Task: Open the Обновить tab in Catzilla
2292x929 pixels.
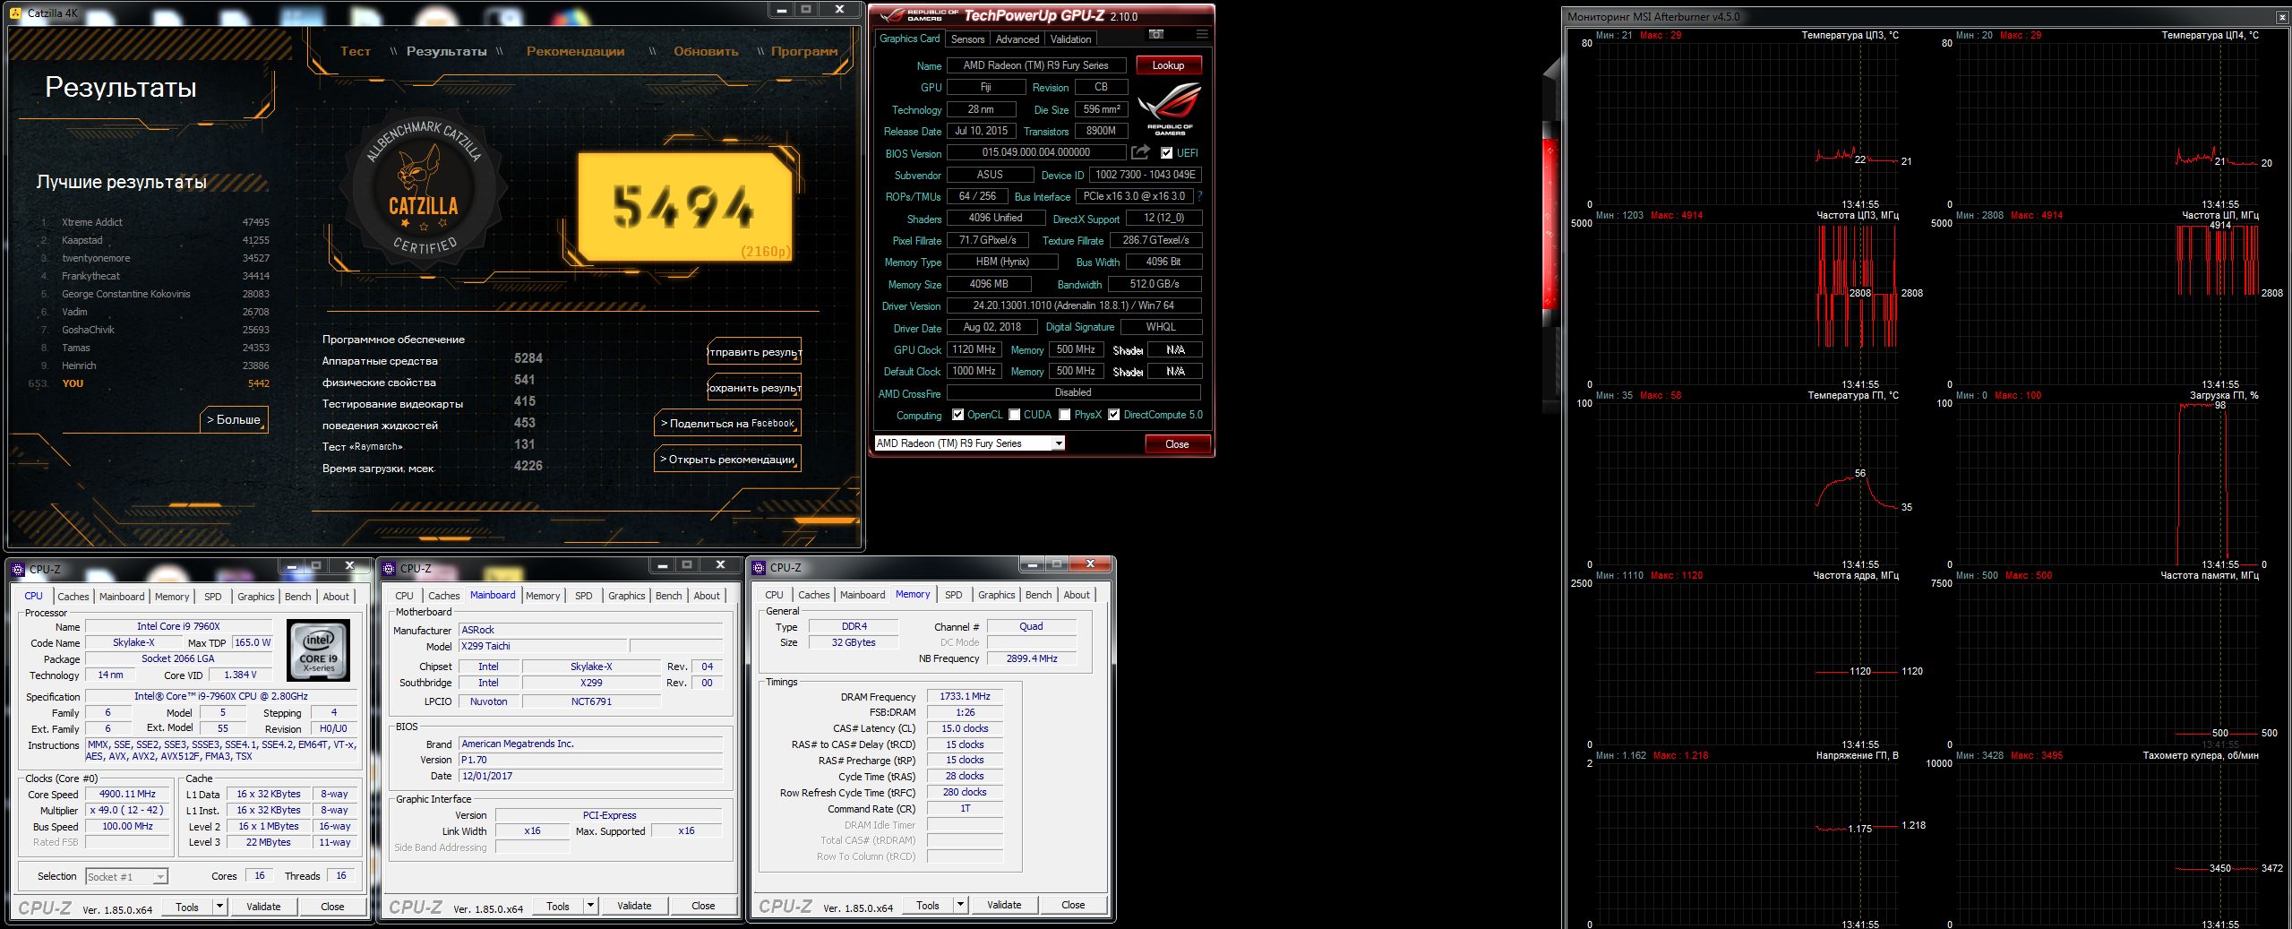Action: pos(706,51)
